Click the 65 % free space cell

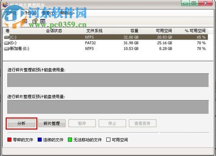[201, 37]
